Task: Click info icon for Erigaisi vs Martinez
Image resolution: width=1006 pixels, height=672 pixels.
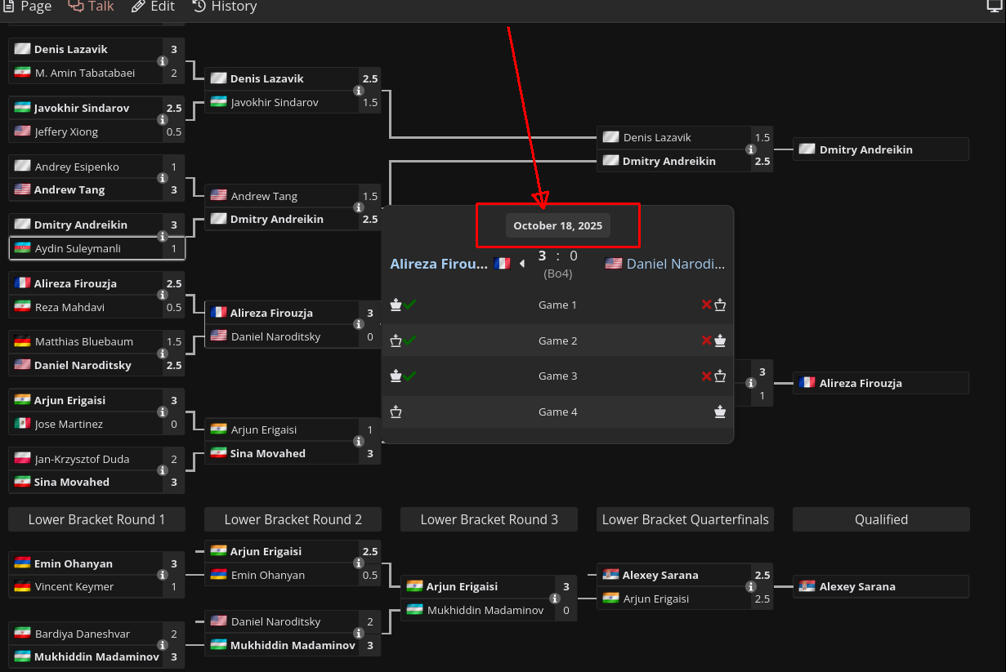Action: (163, 412)
